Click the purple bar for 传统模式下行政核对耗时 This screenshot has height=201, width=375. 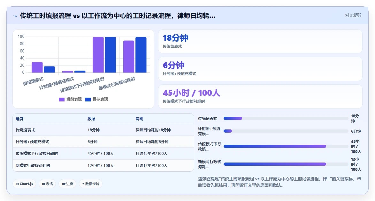point(98,55)
